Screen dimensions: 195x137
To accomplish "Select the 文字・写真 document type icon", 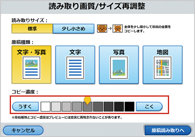I will [x=31, y=65].
